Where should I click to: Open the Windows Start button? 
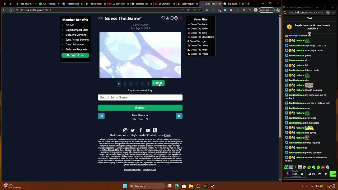click(125, 186)
